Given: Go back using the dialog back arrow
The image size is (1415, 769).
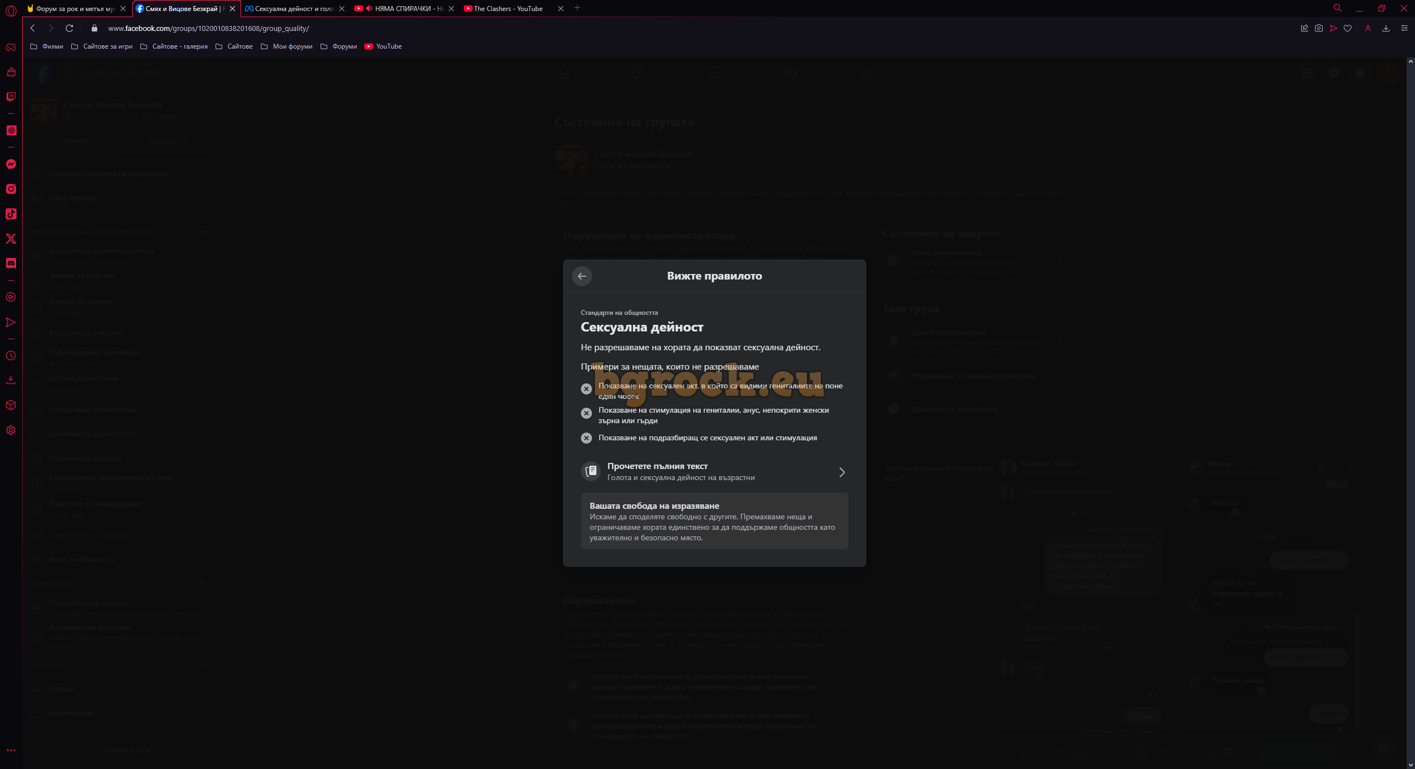Looking at the screenshot, I should [x=581, y=276].
